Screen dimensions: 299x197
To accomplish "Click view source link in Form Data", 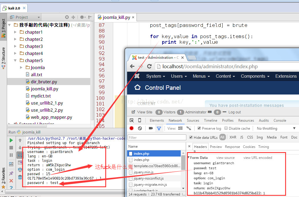I will 225,158.
